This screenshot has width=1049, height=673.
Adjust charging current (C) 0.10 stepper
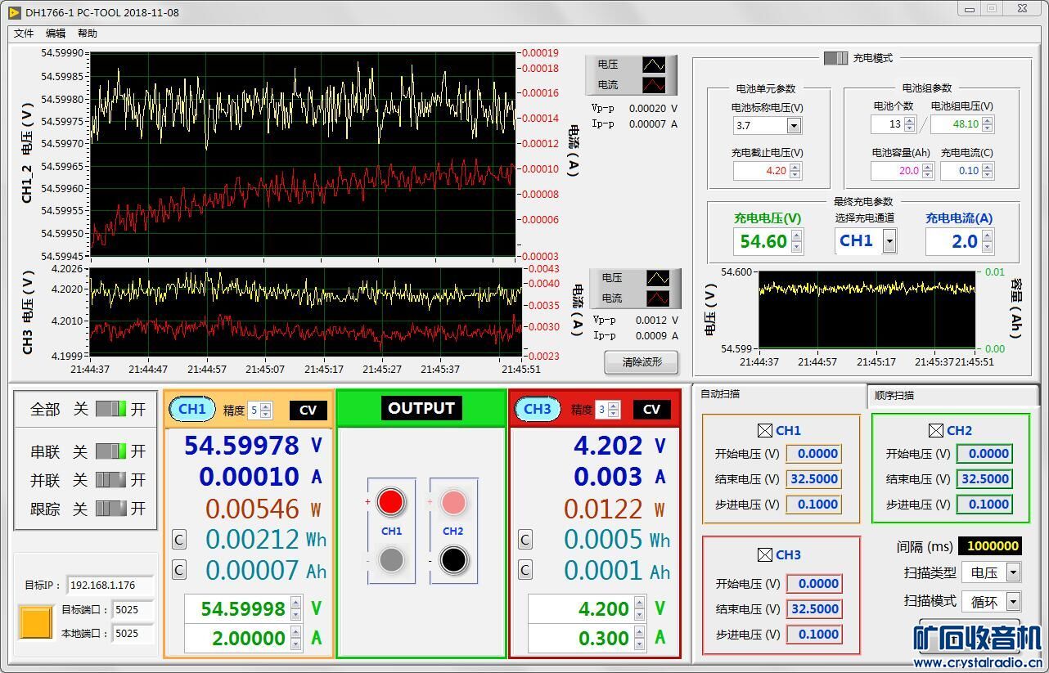coord(988,171)
